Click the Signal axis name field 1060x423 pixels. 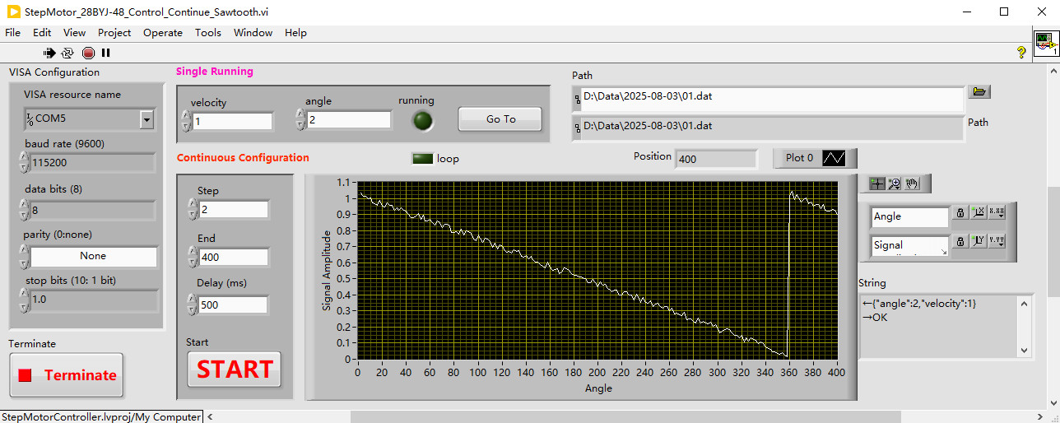909,246
